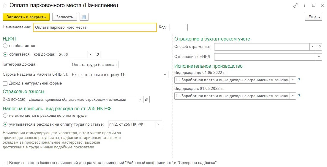Expand the код дохода dropdown
This screenshot has height=167, width=327.
(91, 55)
